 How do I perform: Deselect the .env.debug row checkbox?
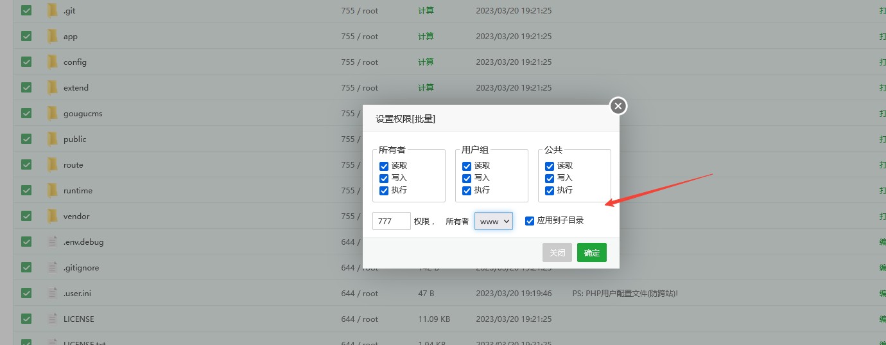[26, 242]
